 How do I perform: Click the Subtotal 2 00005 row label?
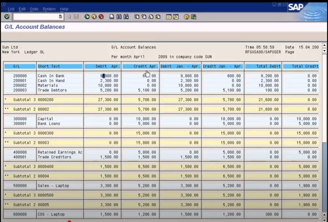tap(31, 205)
